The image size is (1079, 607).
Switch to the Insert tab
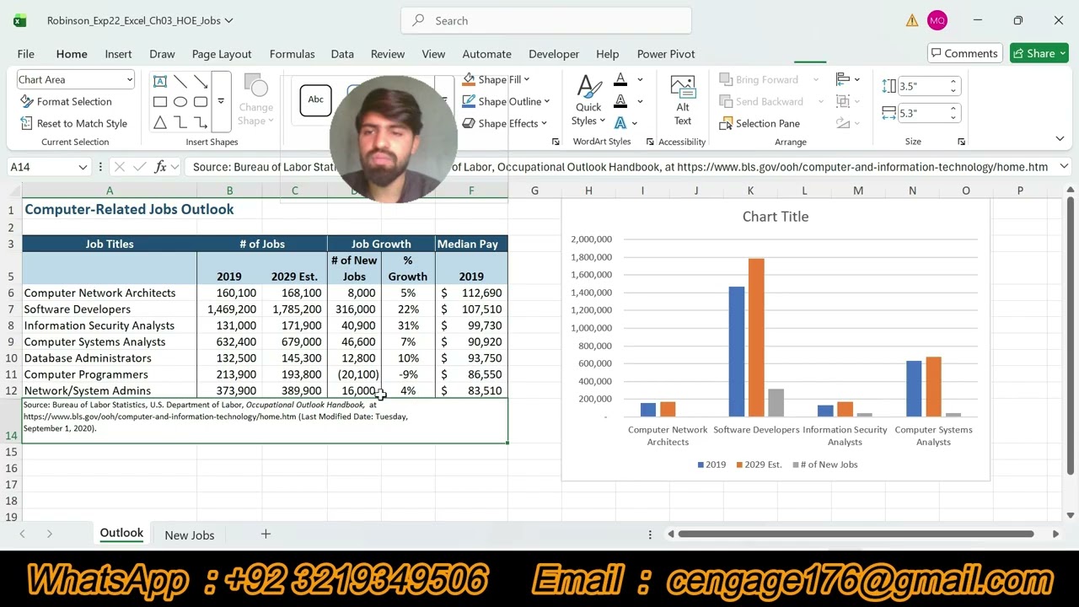118,54
